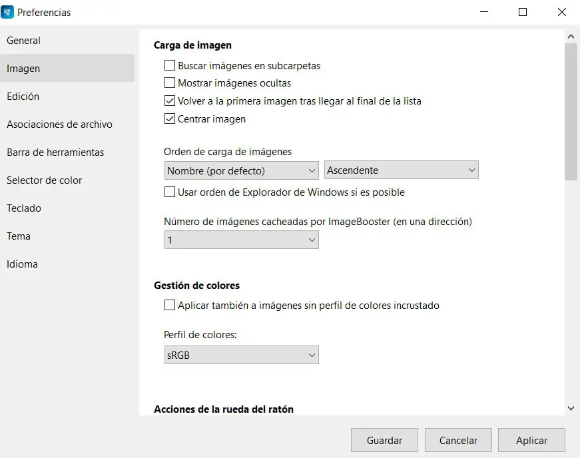Viewport: 580px width, 458px height.
Task: Open the Edición settings section
Action: [23, 97]
